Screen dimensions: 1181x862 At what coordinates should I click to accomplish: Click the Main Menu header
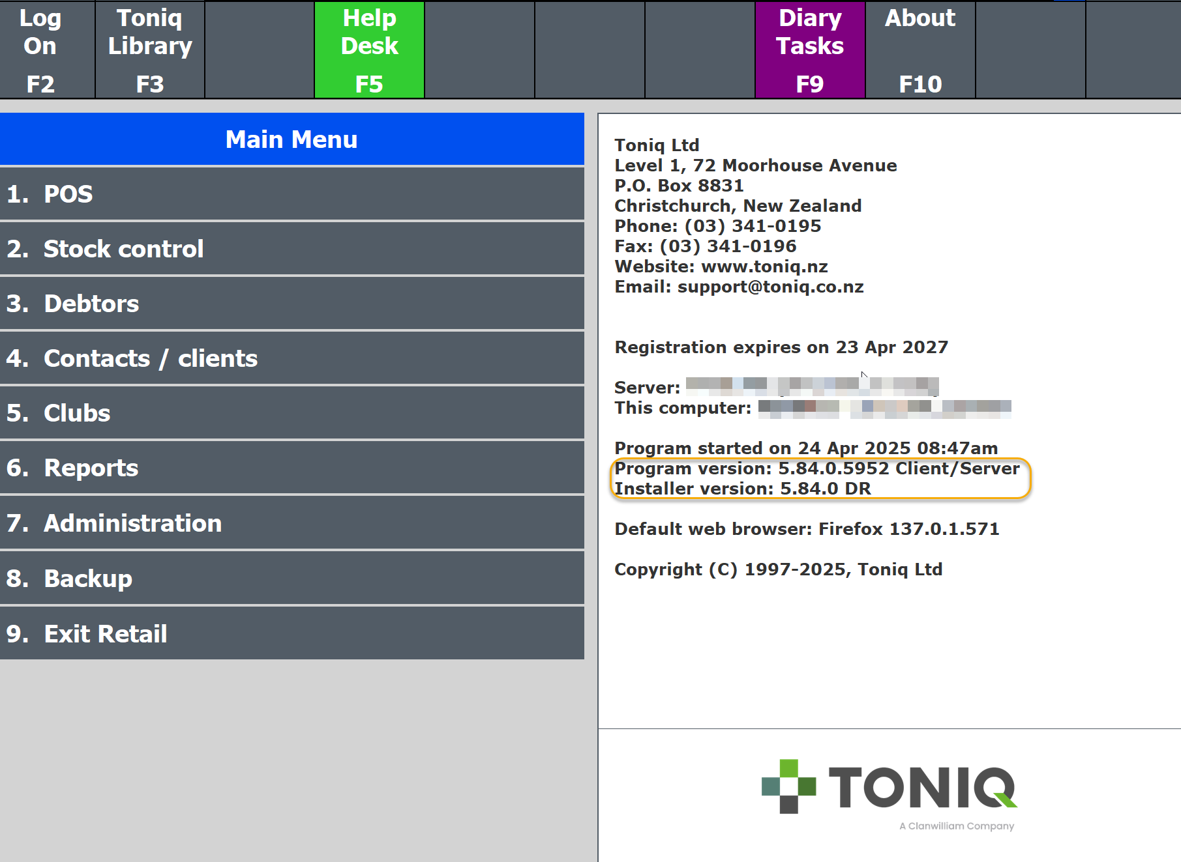click(x=292, y=139)
